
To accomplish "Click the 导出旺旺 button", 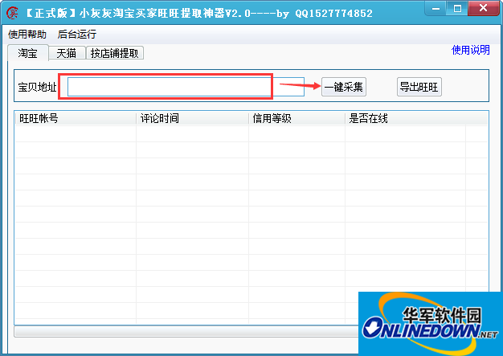I will pyautogui.click(x=419, y=87).
